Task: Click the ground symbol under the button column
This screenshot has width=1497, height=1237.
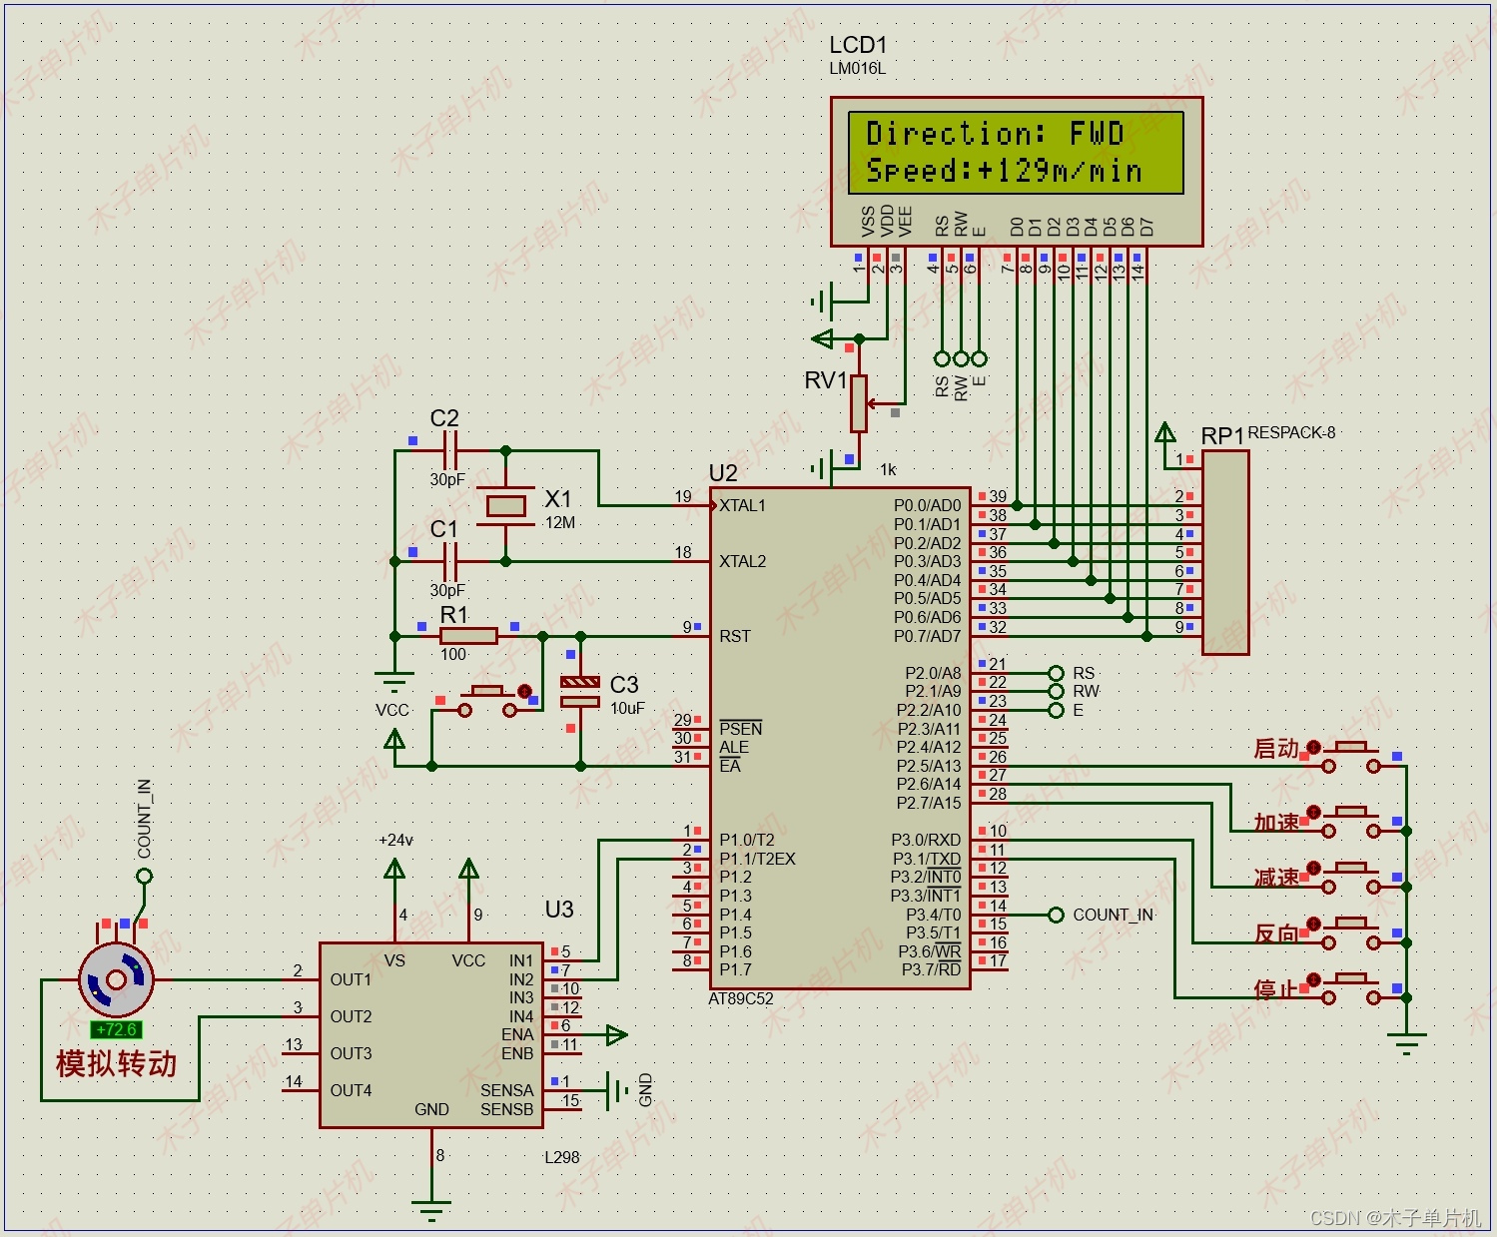Action: tap(1406, 1044)
